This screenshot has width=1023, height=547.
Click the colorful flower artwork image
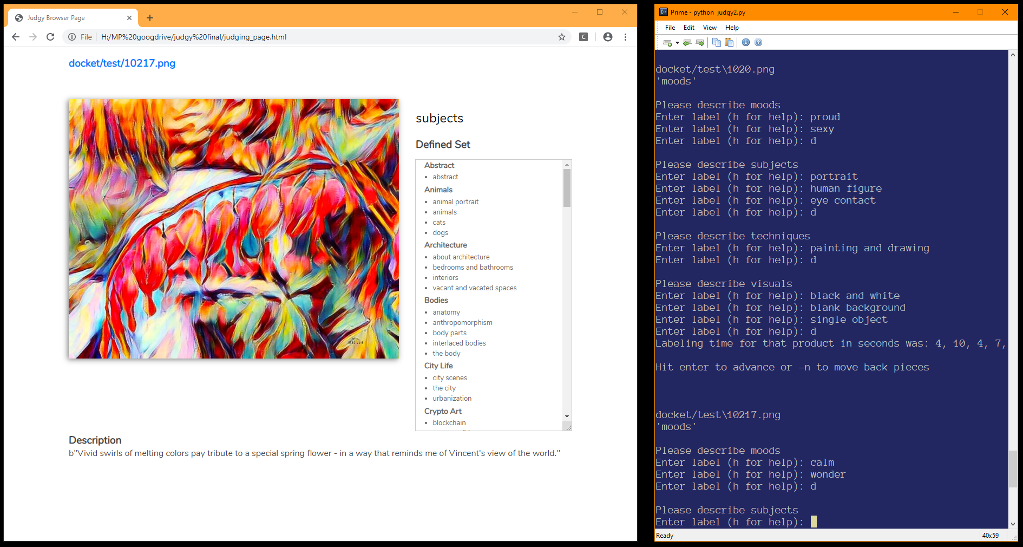click(234, 229)
